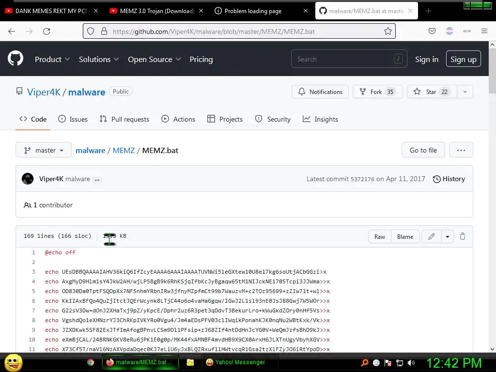Go back with the browser back arrow
The image size is (496, 372).
coord(12,31)
